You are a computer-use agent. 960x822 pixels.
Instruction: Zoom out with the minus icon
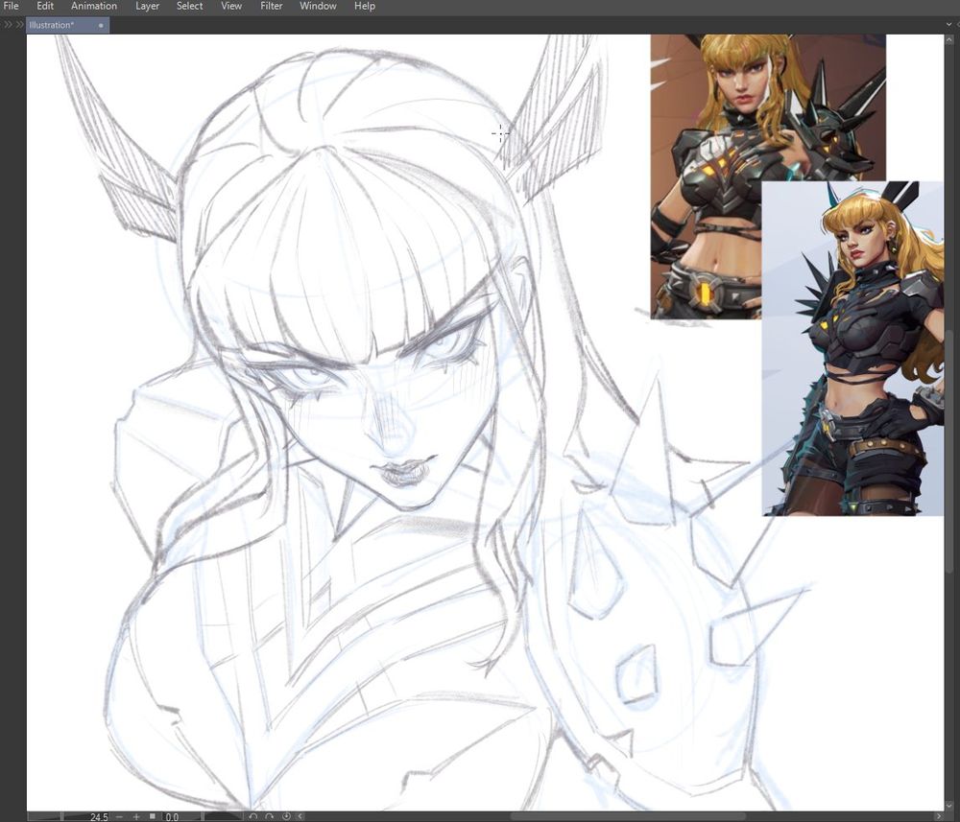(119, 816)
